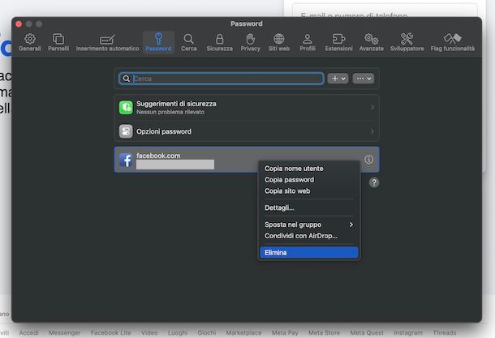
Task: Click Meta Quest link in footer
Action: 367,332
